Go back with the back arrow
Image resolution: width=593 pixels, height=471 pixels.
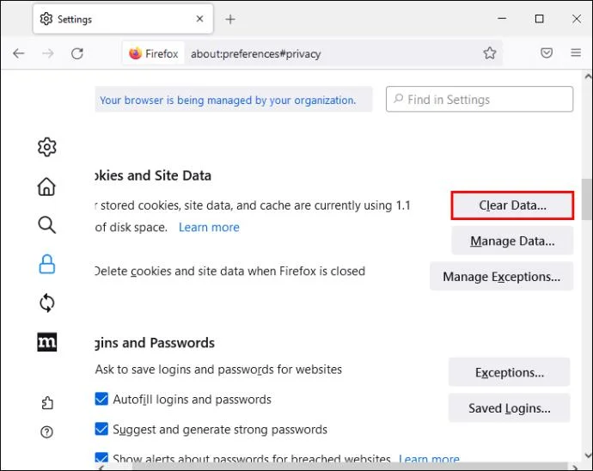click(19, 53)
